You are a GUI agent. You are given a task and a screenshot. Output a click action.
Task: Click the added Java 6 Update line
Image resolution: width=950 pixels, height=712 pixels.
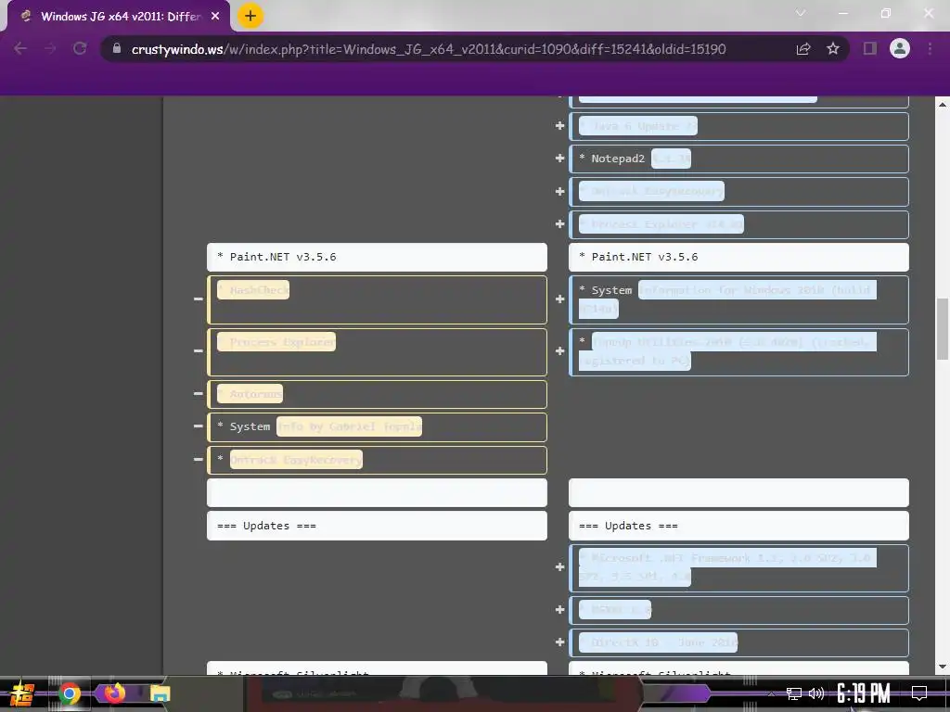(x=738, y=126)
